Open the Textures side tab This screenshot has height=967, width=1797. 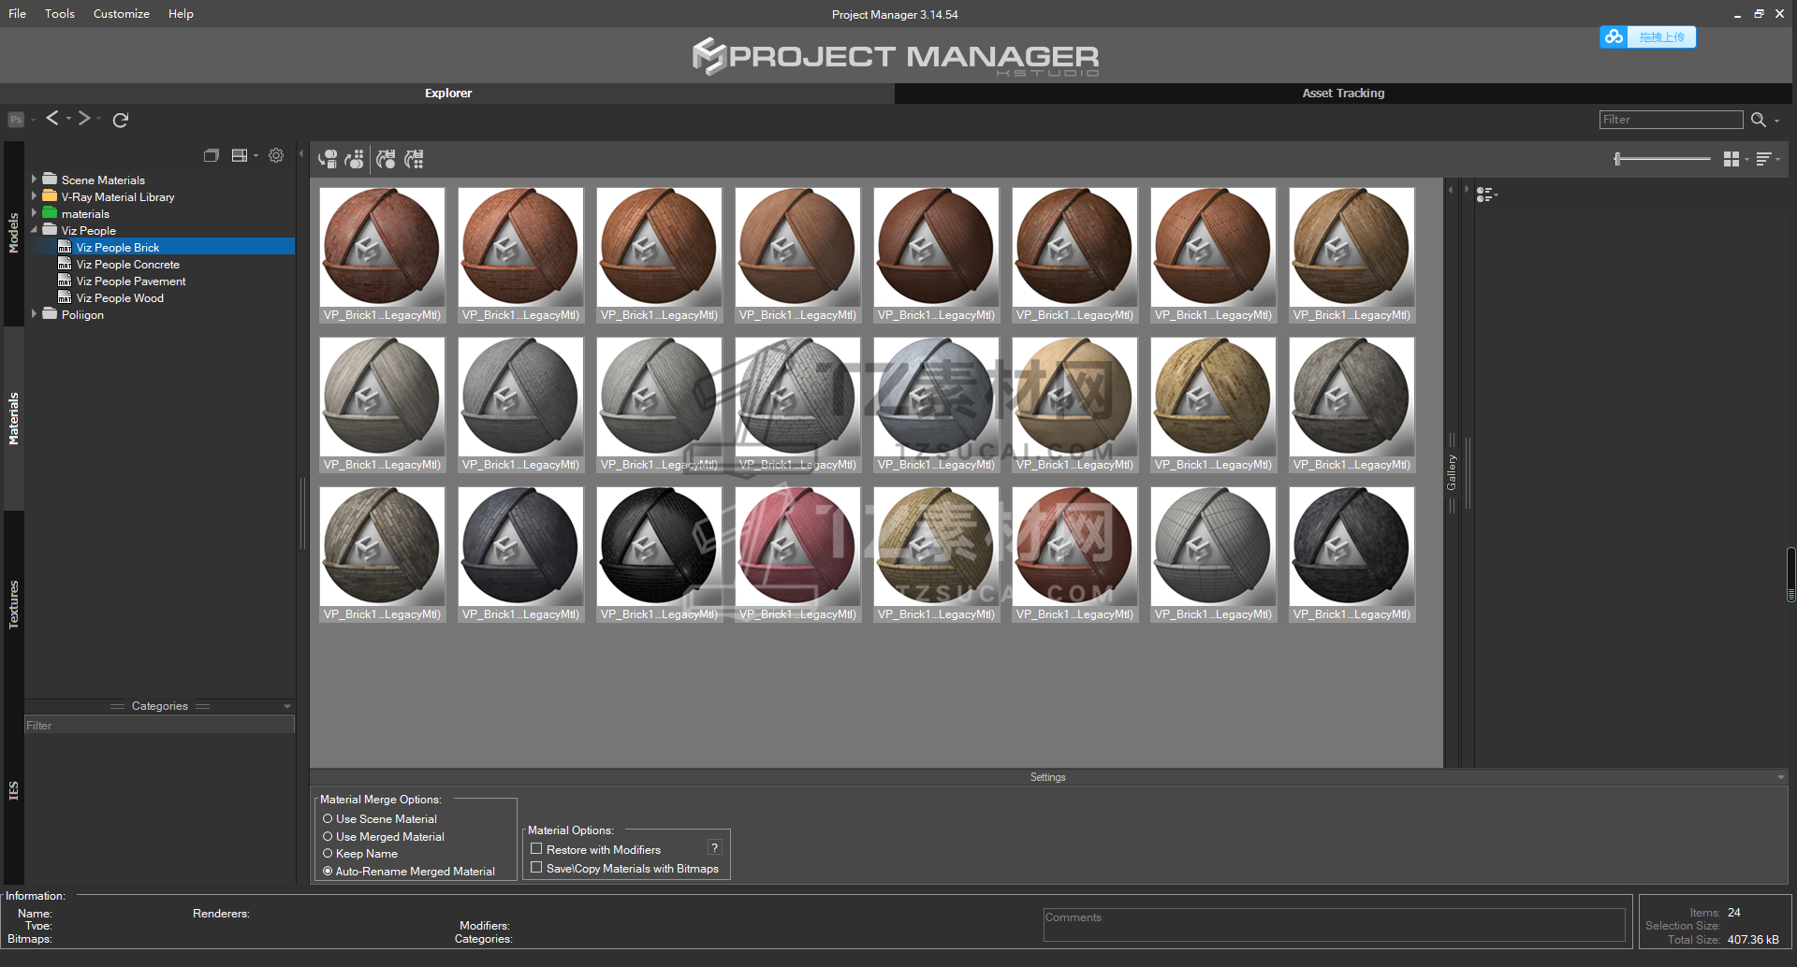click(13, 604)
